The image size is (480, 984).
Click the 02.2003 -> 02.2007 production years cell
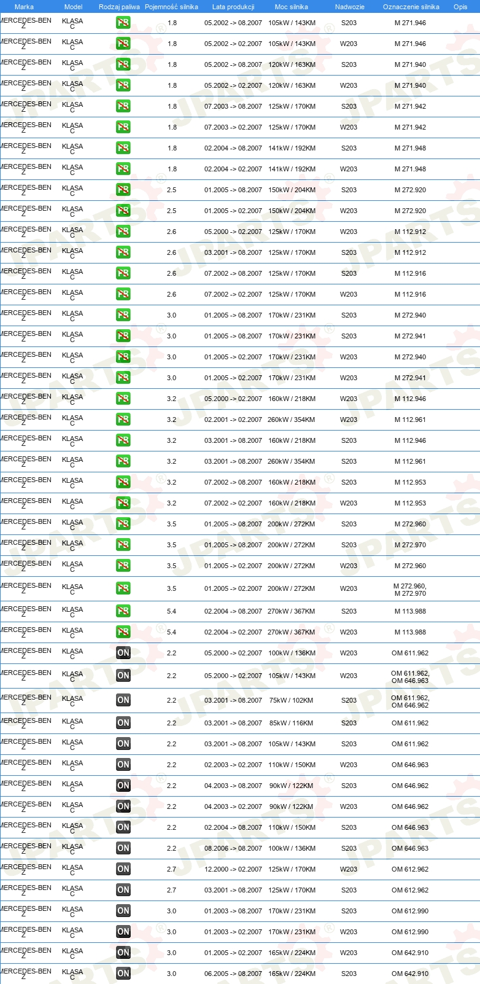click(x=233, y=765)
